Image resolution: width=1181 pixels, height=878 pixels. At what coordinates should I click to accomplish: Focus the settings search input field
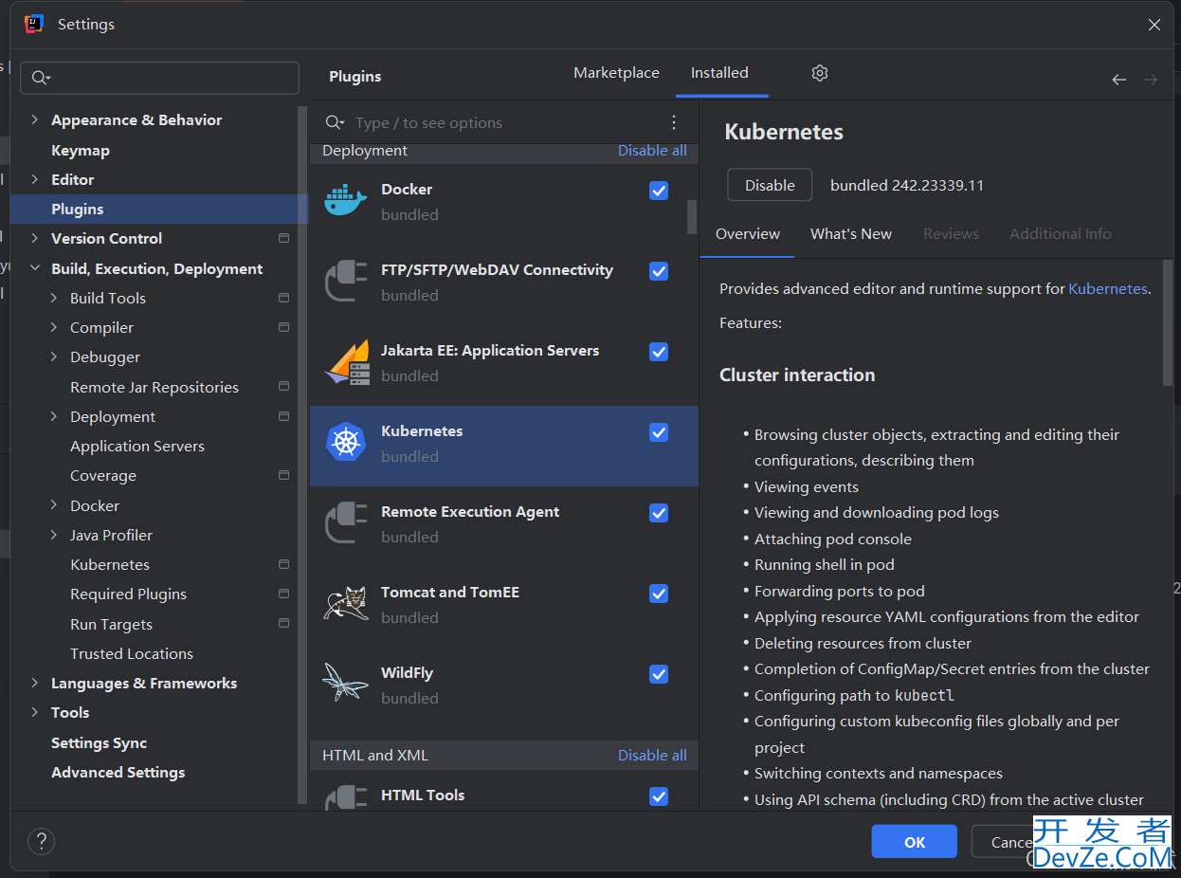(160, 78)
